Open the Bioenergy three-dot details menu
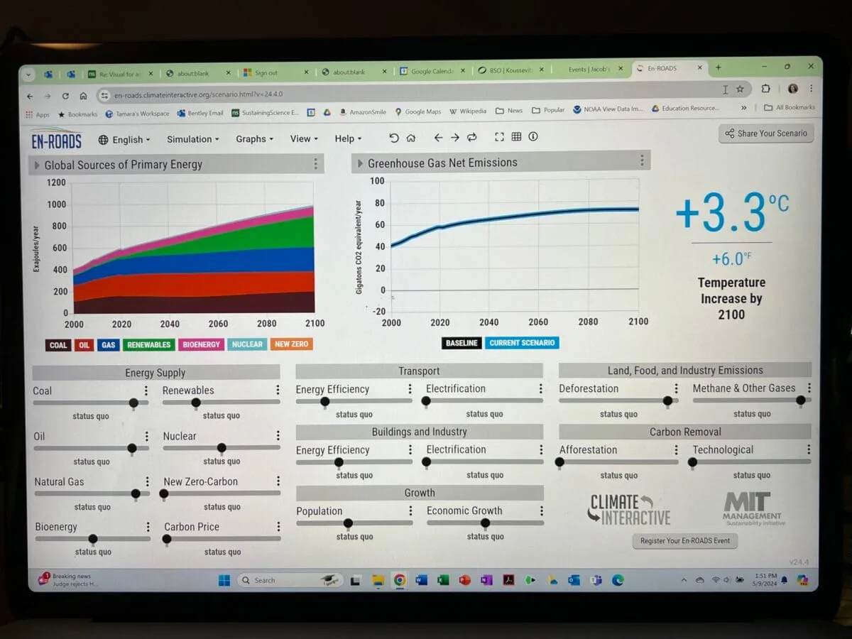The width and height of the screenshot is (852, 639). [x=148, y=527]
